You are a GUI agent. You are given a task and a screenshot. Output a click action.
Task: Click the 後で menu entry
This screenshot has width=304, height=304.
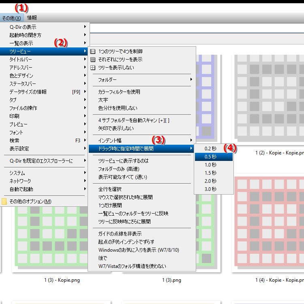coord(142,258)
